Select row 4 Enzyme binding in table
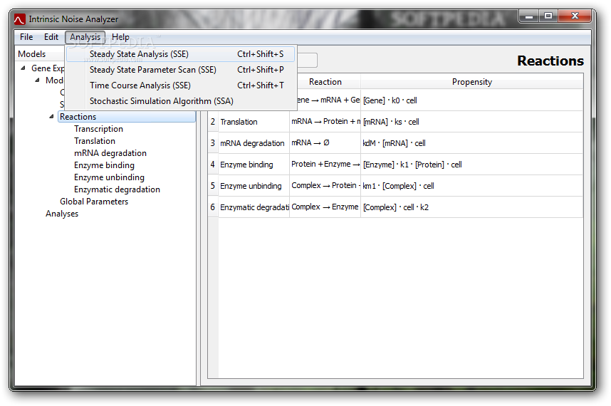The width and height of the screenshot is (611, 406). point(395,165)
